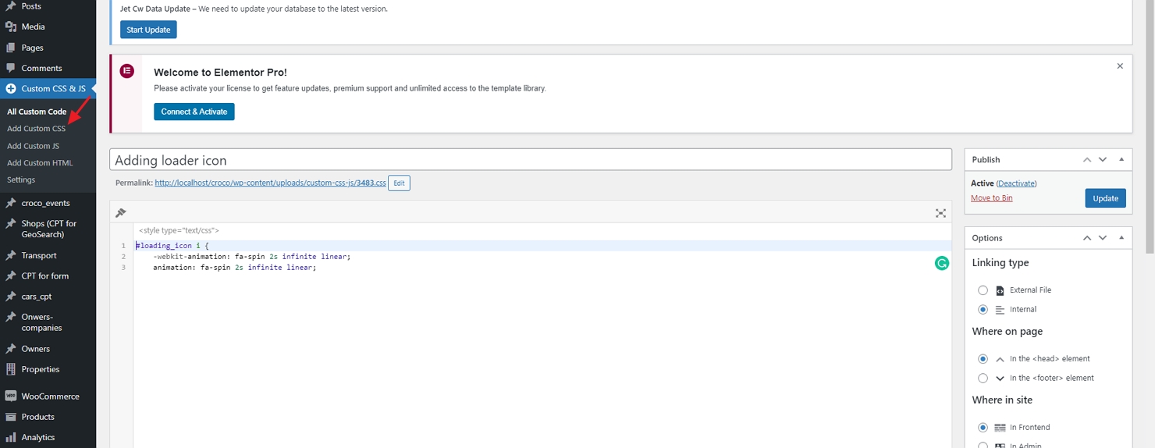Click the Start Update button
The image size is (1155, 448).
(x=148, y=30)
